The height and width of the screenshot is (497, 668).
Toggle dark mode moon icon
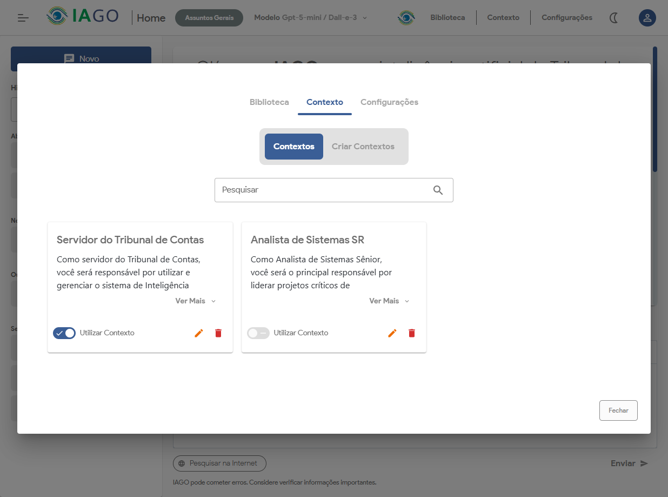(x=614, y=18)
